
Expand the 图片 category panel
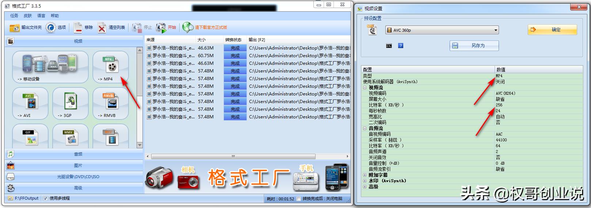[x=74, y=165]
